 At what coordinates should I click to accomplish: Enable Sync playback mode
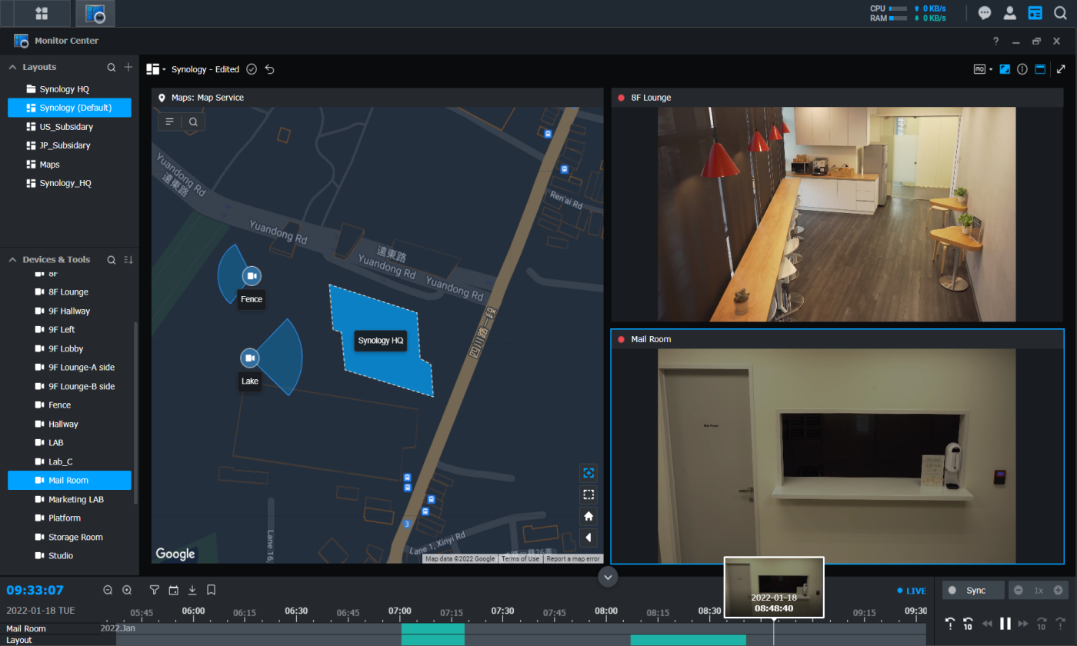[972, 590]
